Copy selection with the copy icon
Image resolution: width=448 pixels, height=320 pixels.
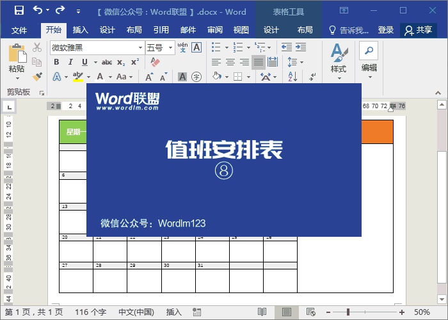pos(37,61)
